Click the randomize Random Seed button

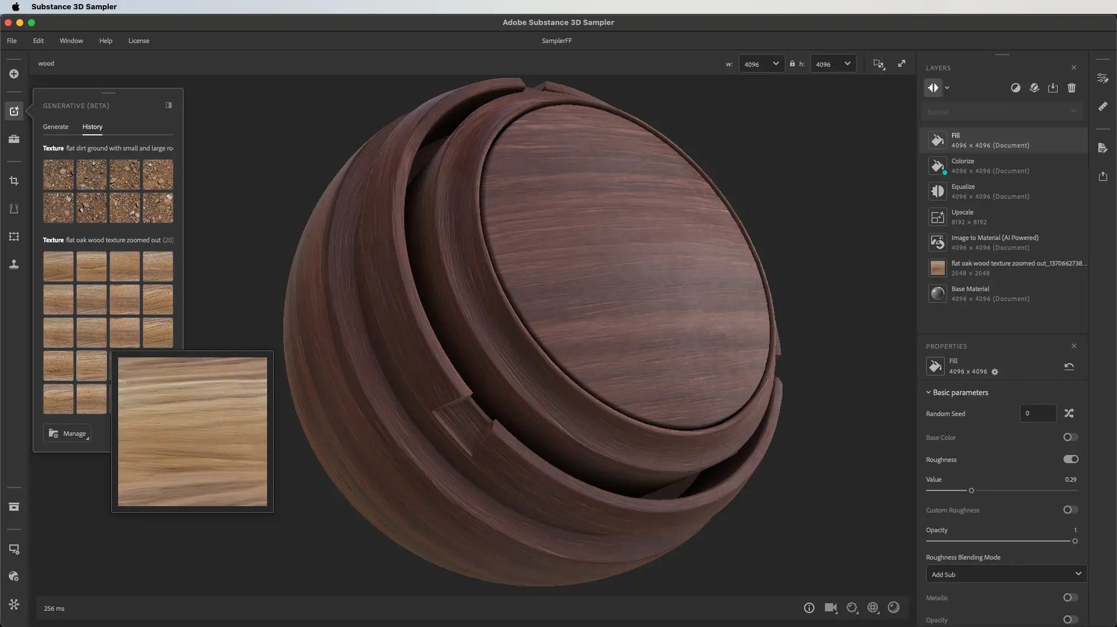pos(1069,413)
